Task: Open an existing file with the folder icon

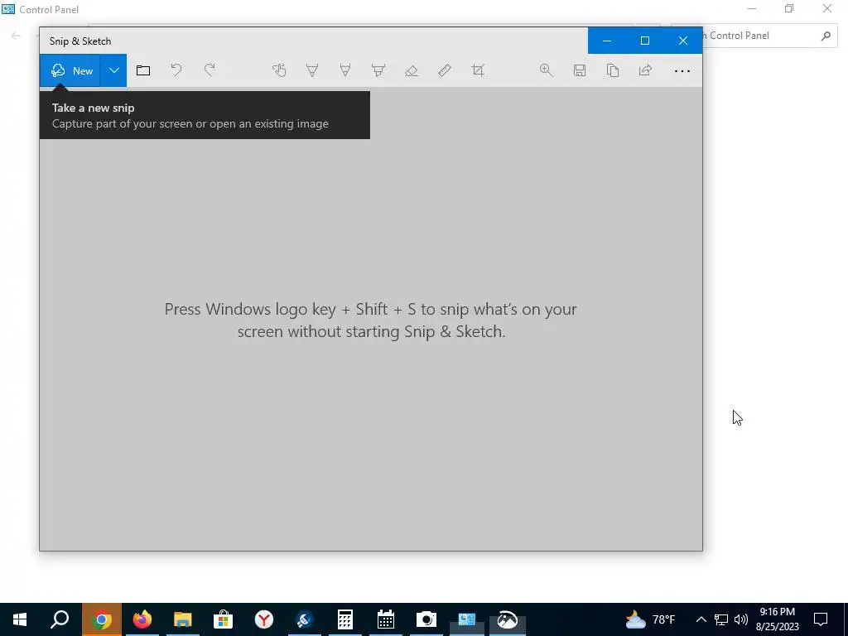Action: tap(143, 70)
